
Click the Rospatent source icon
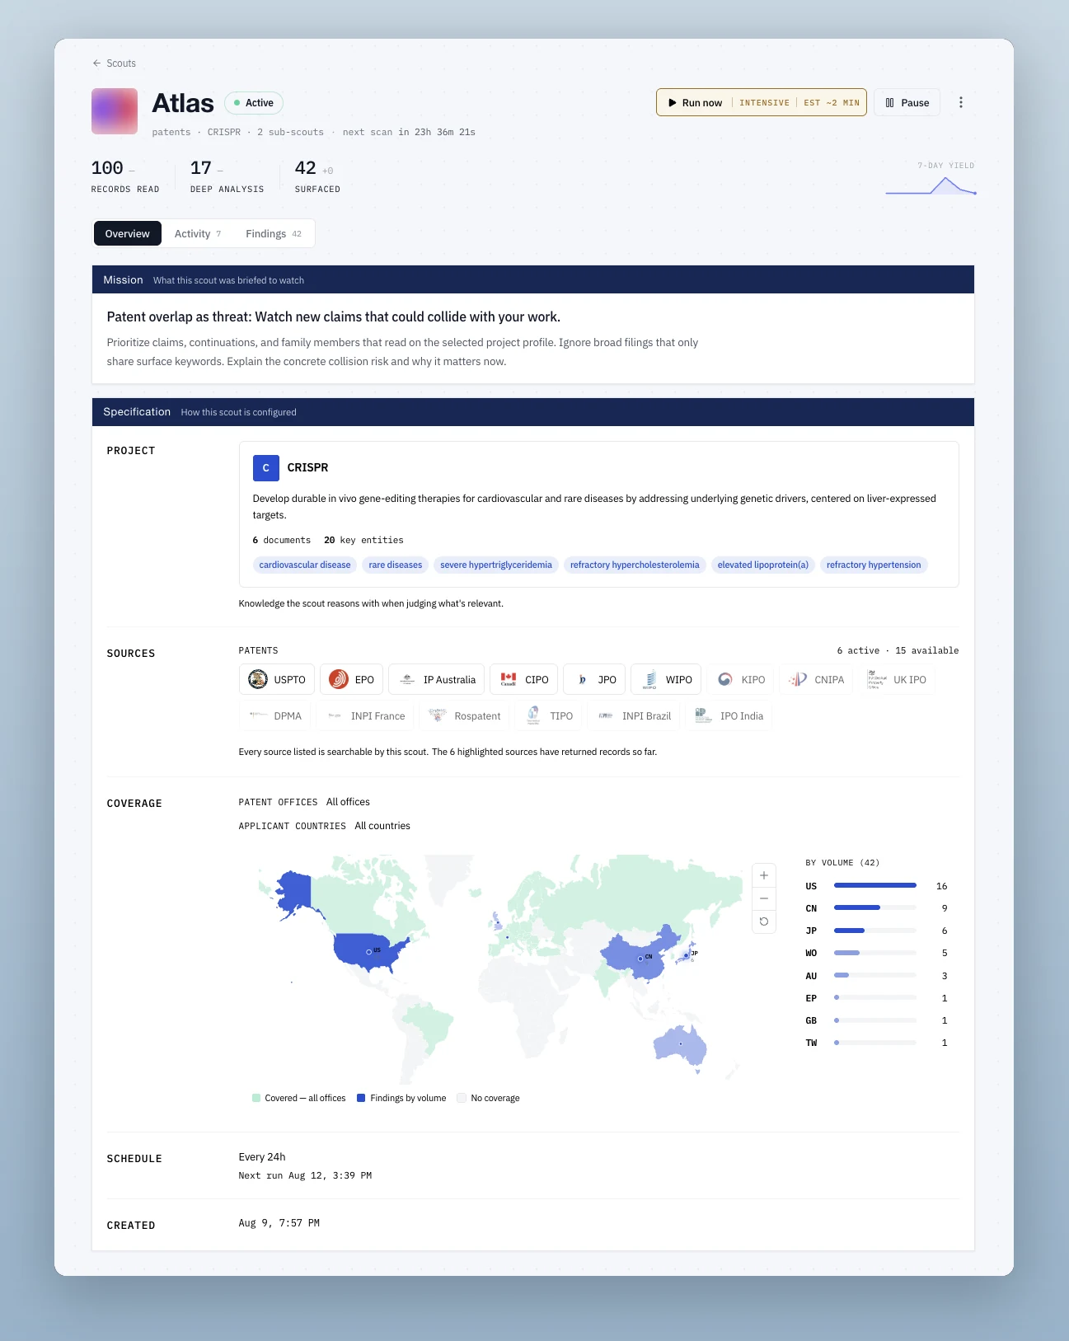click(x=438, y=715)
